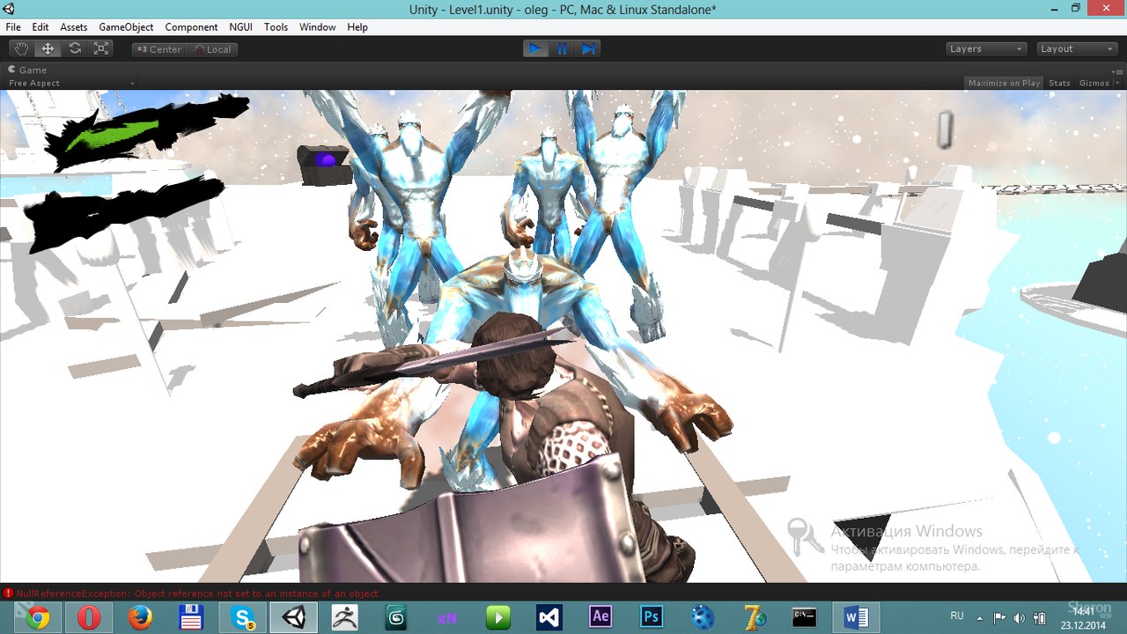The height and width of the screenshot is (634, 1127).
Task: Switch the RU input language indicator
Action: pyautogui.click(x=957, y=616)
